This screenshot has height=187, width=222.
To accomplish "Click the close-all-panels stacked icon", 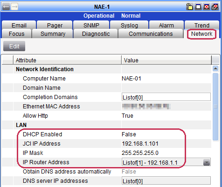I will pyautogui.click(x=215, y=7).
